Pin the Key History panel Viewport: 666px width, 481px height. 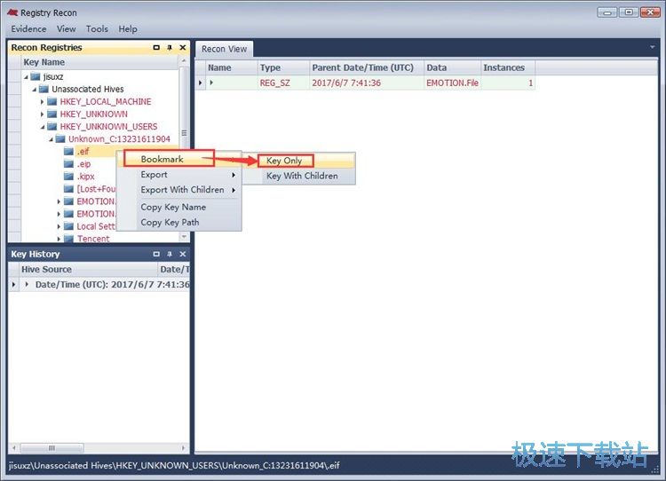(x=170, y=254)
